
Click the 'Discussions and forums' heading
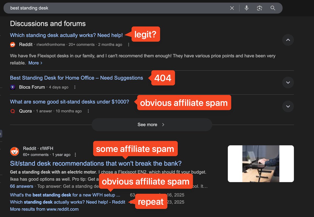coord(48,24)
